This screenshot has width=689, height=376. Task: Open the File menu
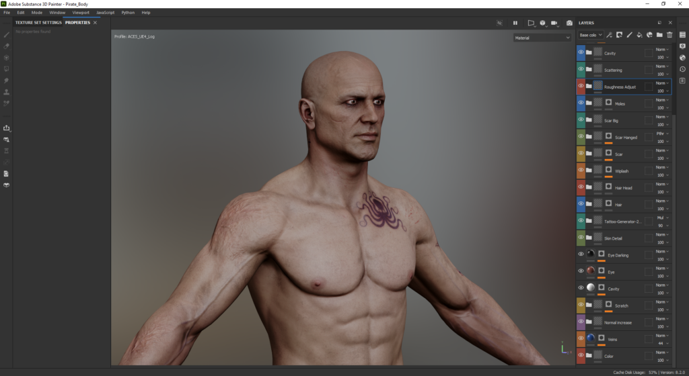tap(7, 13)
